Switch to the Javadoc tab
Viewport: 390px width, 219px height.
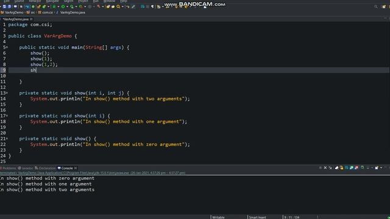pyautogui.click(x=26, y=168)
